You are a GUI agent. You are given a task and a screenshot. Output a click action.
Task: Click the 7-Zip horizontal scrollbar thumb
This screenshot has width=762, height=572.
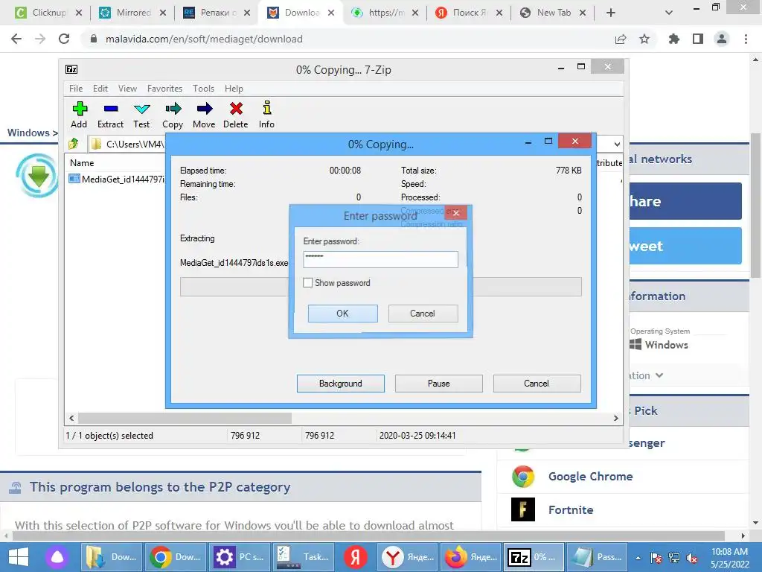click(185, 418)
